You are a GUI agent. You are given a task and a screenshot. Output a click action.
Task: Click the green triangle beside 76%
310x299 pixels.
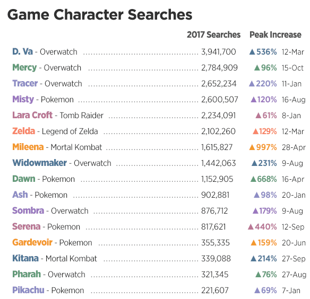(x=258, y=274)
